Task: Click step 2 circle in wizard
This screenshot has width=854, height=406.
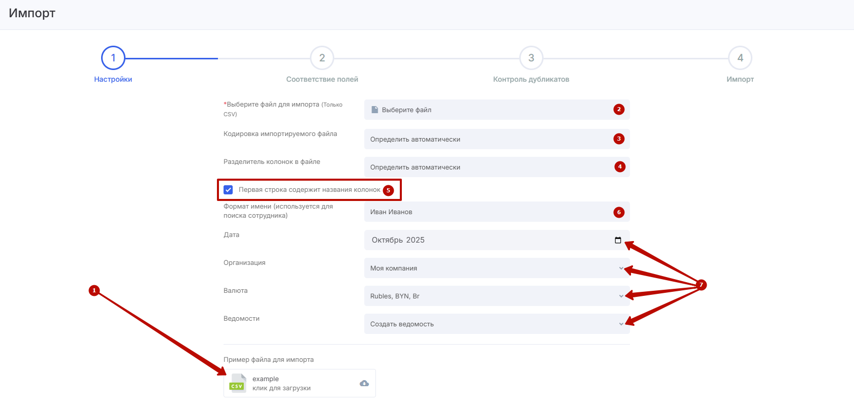Action: click(322, 58)
